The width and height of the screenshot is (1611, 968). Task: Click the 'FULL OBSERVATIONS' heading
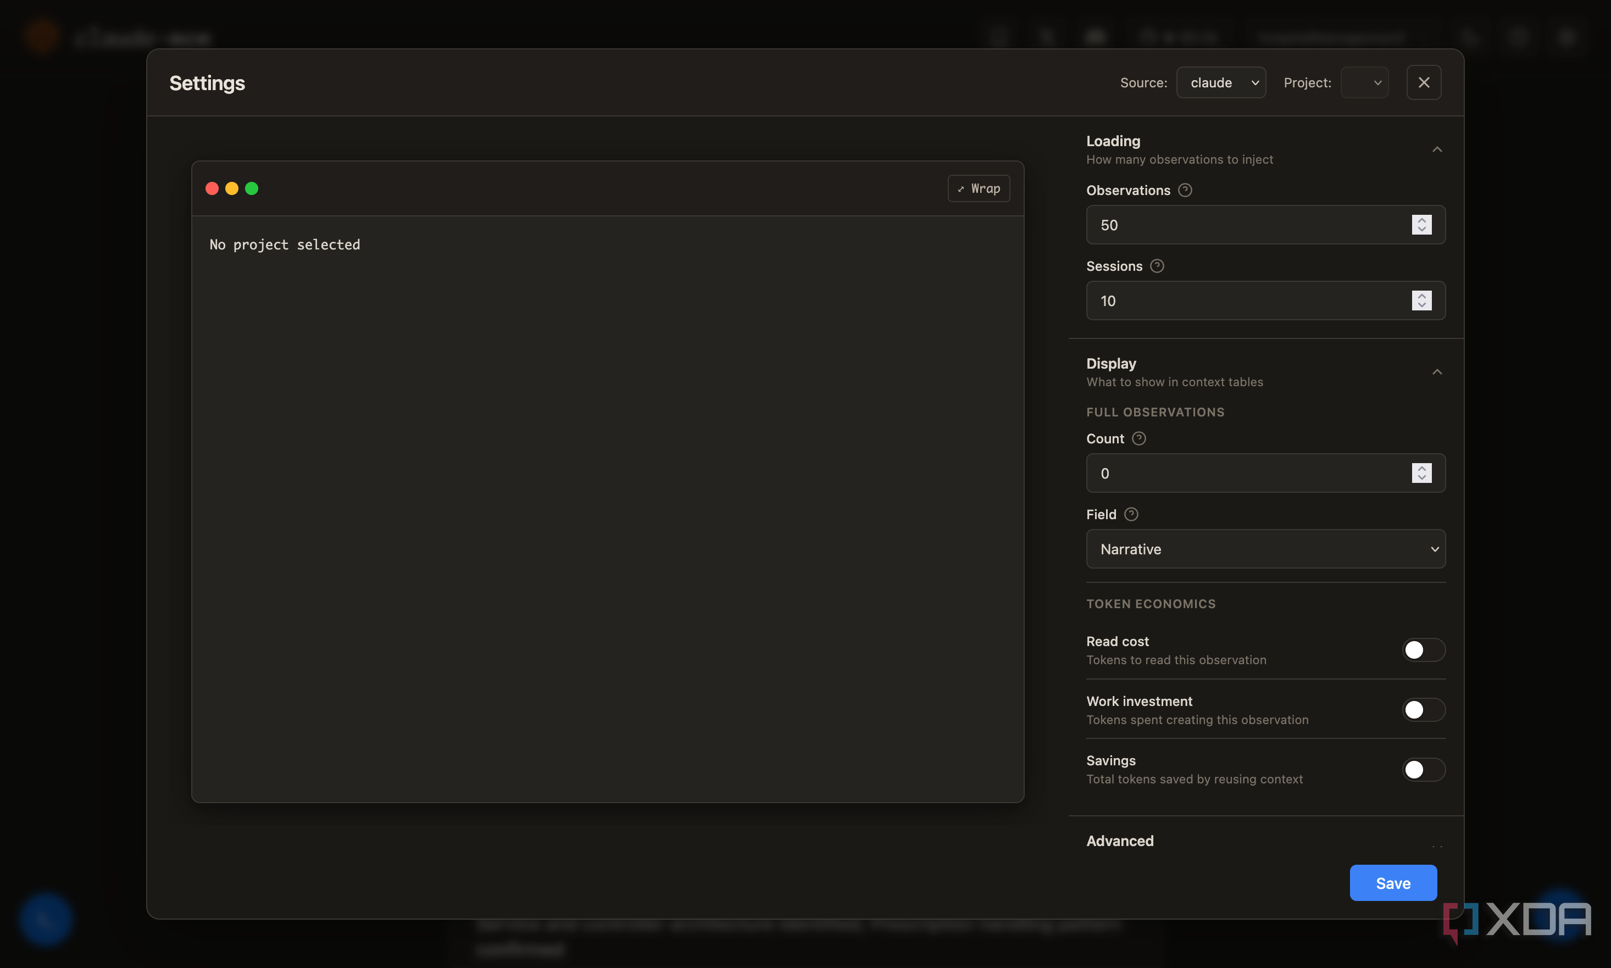click(x=1155, y=411)
